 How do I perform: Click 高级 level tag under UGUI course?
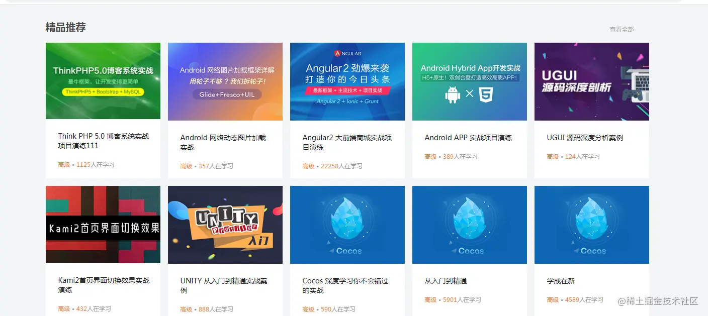coord(553,157)
